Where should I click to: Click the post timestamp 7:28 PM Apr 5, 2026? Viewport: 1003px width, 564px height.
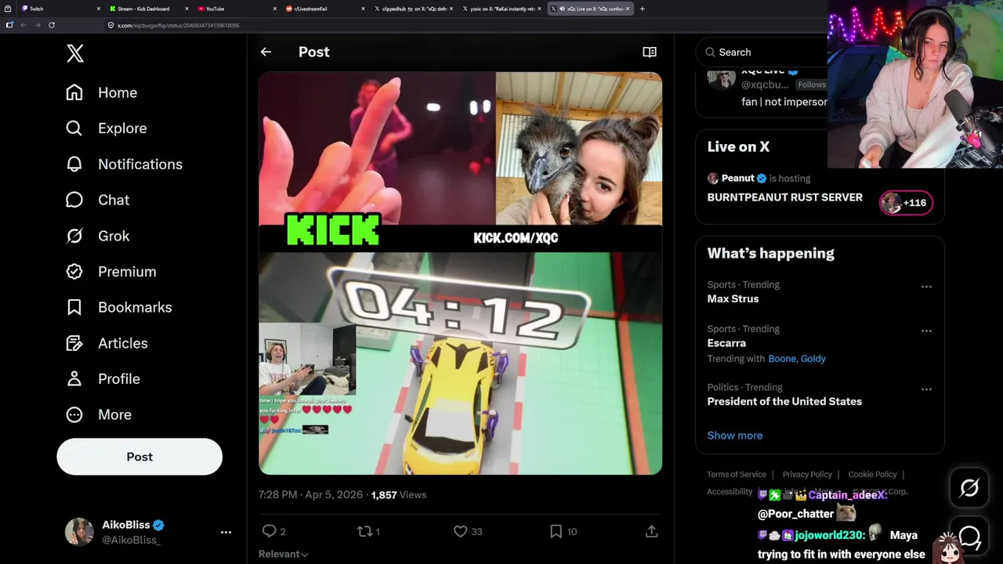311,495
